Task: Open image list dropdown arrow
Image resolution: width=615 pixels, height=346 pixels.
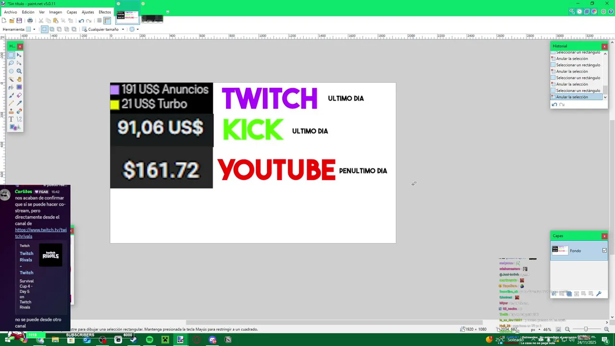Action: [167, 12]
